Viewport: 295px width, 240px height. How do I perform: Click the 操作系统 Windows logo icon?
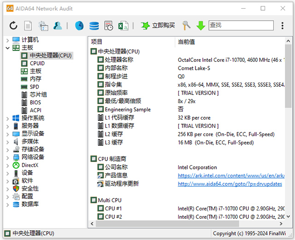(x=16, y=118)
